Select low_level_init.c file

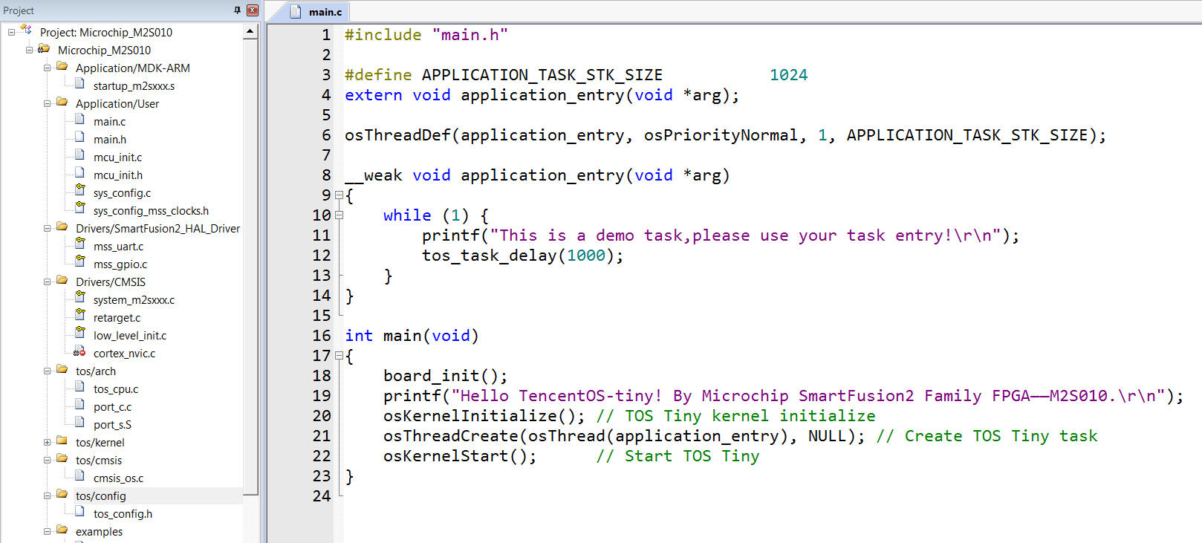[130, 336]
